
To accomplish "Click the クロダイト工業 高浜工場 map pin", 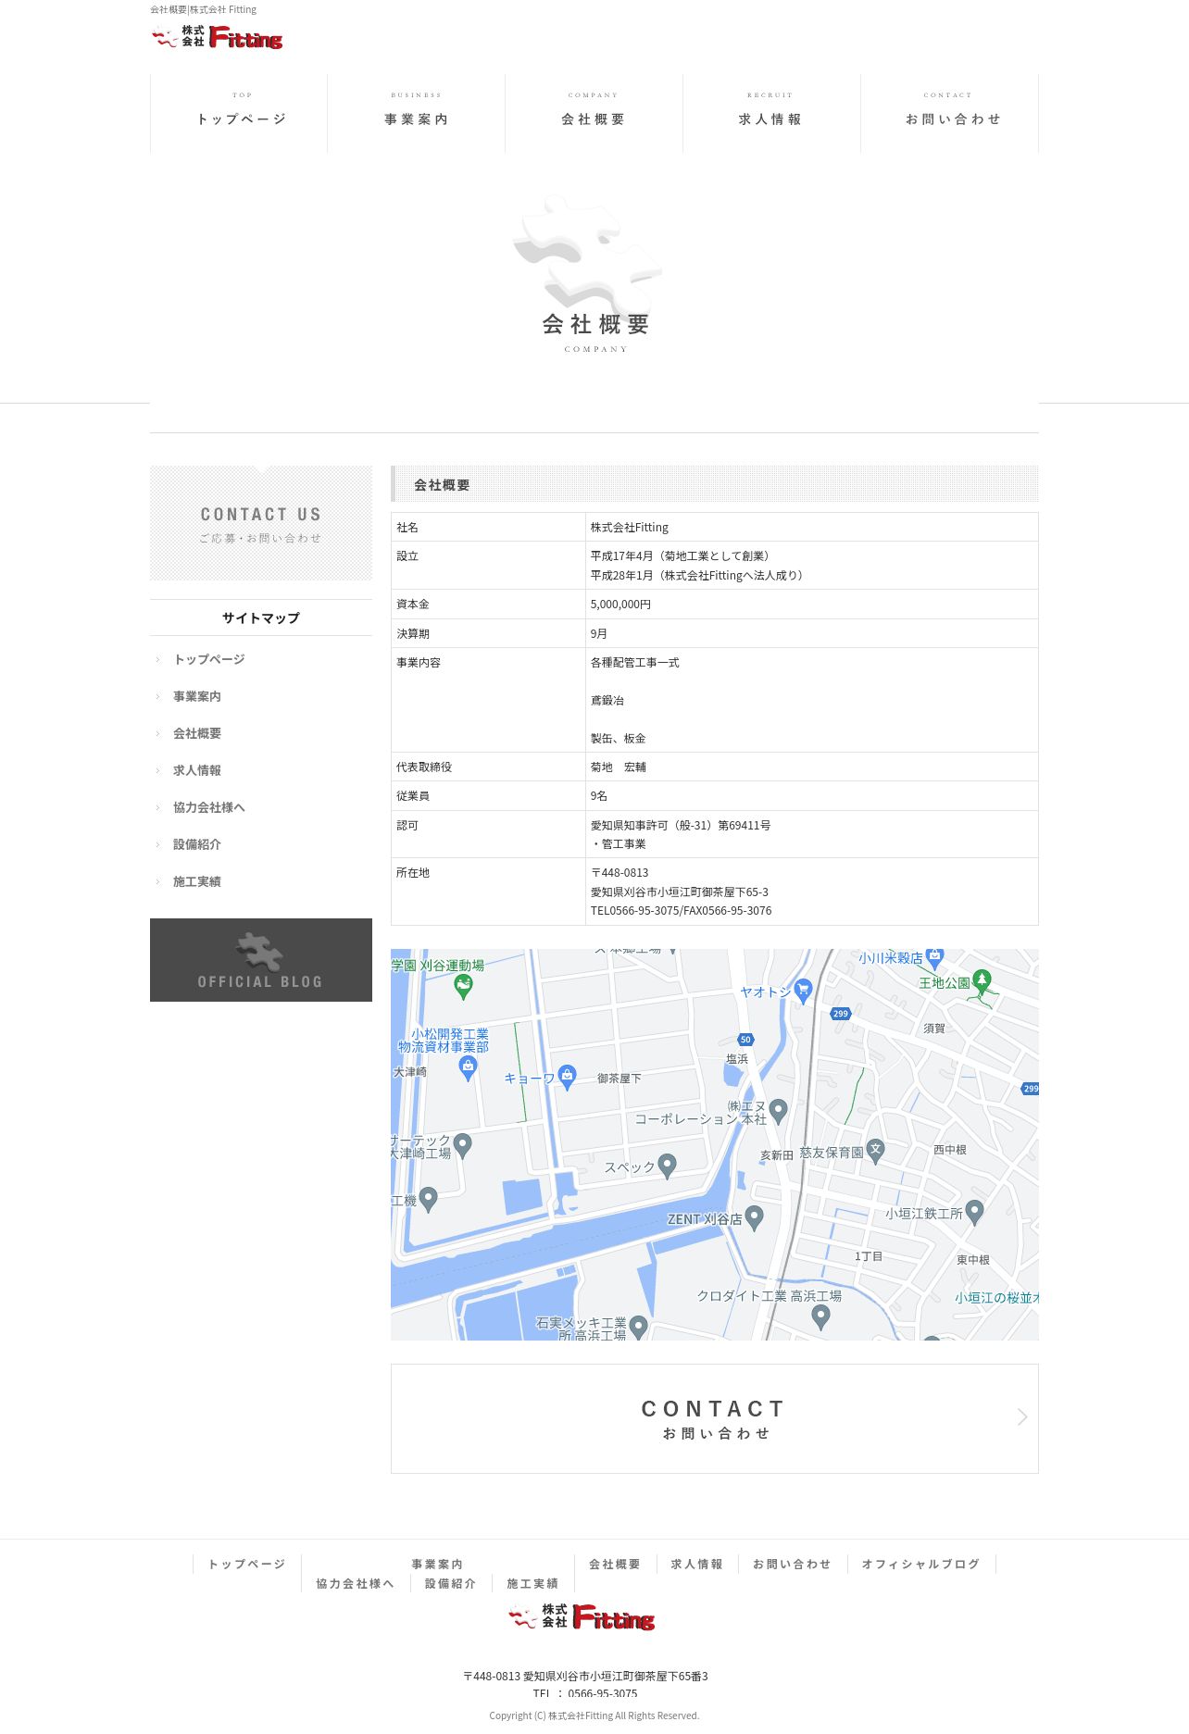I will tap(820, 1318).
